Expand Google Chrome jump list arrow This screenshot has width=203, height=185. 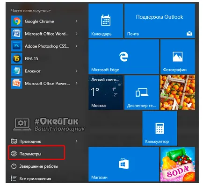tap(76, 21)
